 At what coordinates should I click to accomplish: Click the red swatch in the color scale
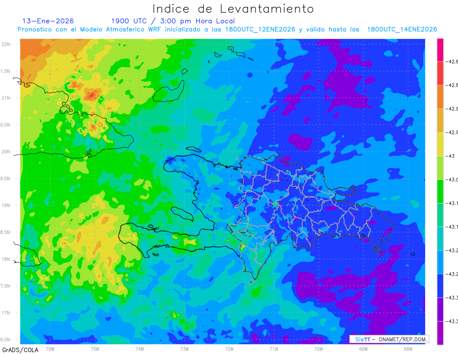click(440, 73)
